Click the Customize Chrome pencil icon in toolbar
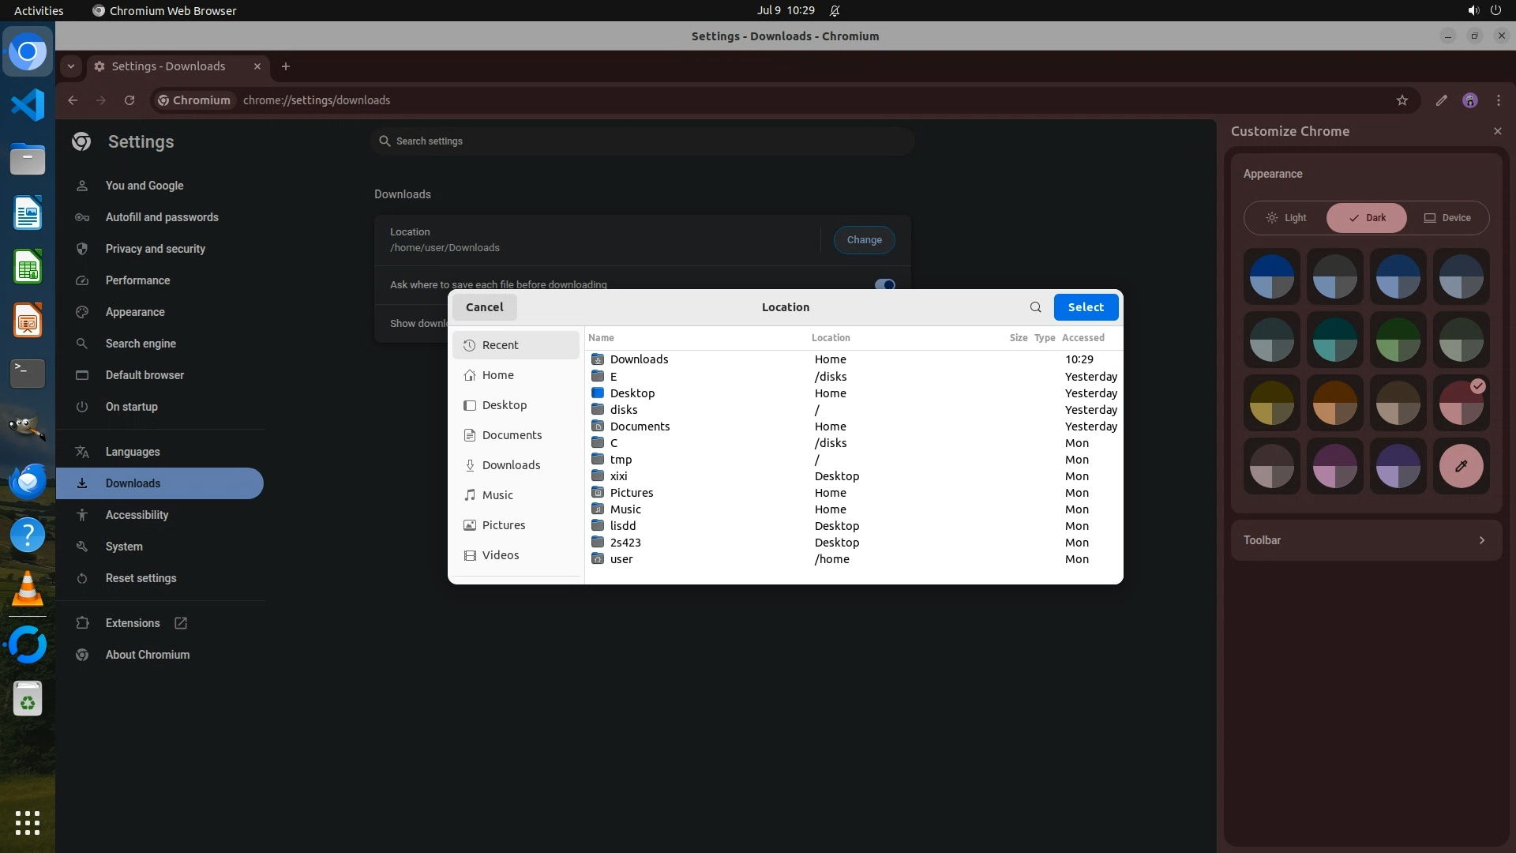Image resolution: width=1516 pixels, height=853 pixels. pyautogui.click(x=1441, y=100)
